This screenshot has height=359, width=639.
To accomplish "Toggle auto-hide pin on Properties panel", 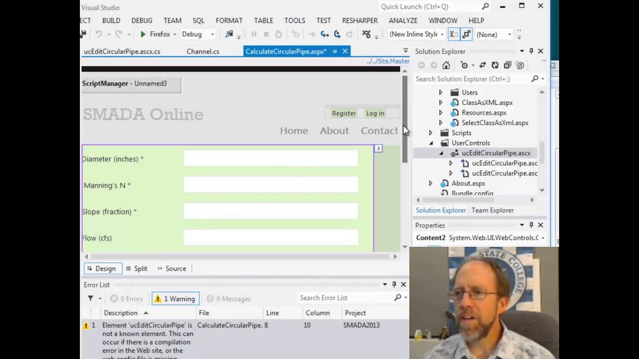I will 531,225.
